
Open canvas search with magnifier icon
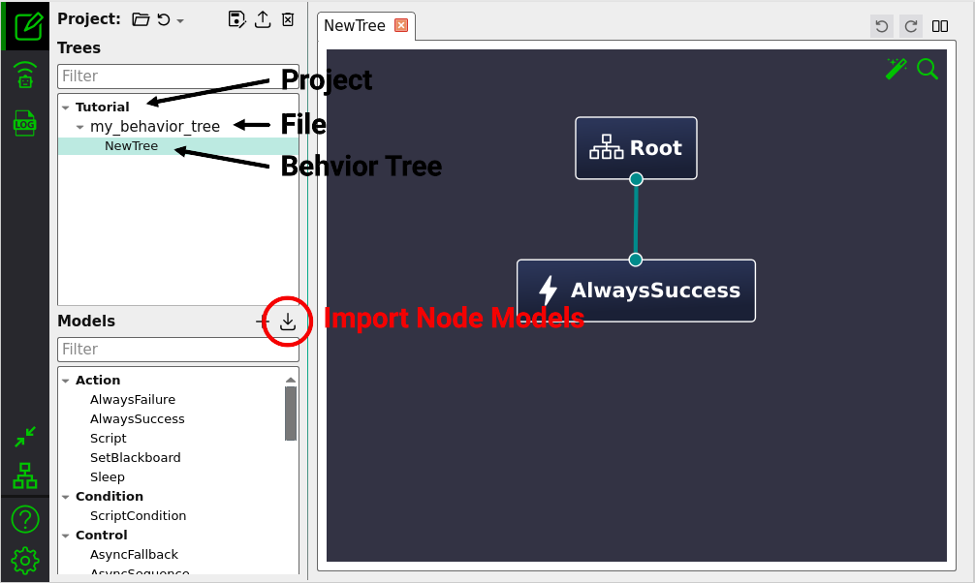click(928, 69)
